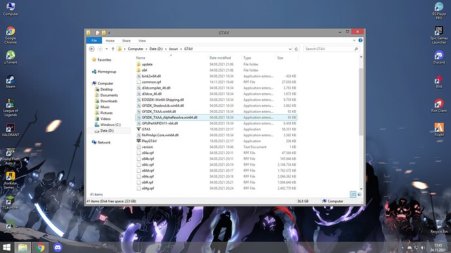Select Downloads in navigation pane
451x253 pixels.
[x=109, y=101]
